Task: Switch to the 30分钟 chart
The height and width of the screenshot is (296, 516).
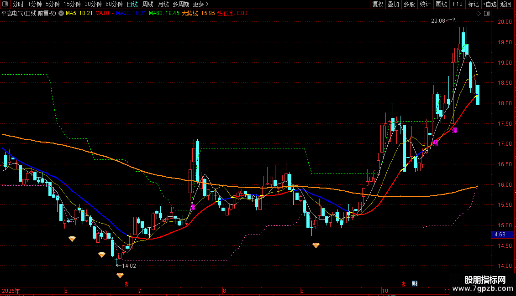Action: point(93,4)
